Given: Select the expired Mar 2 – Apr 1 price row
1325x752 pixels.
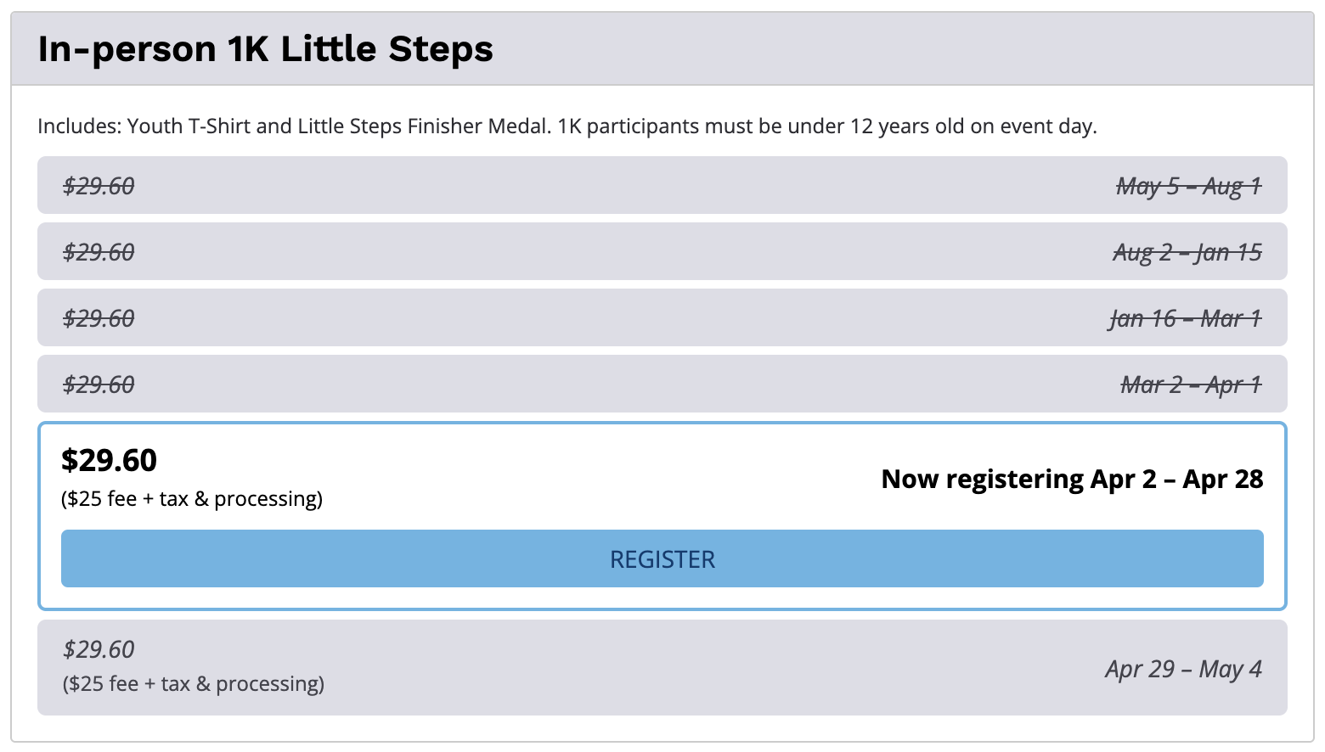Looking at the screenshot, I should pos(662,384).
